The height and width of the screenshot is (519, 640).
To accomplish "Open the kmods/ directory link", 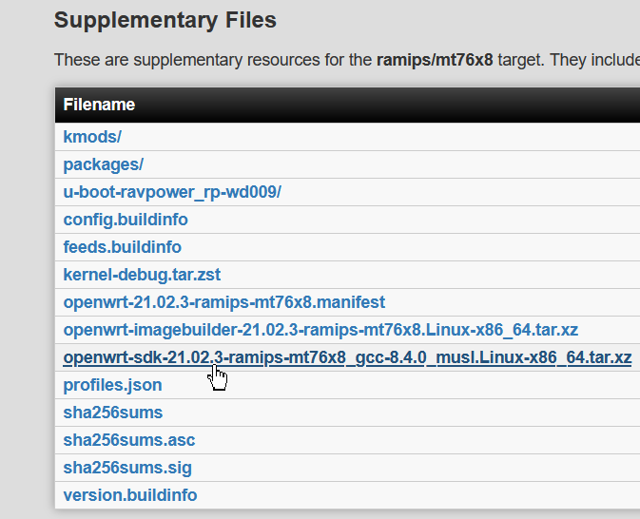I will point(92,137).
